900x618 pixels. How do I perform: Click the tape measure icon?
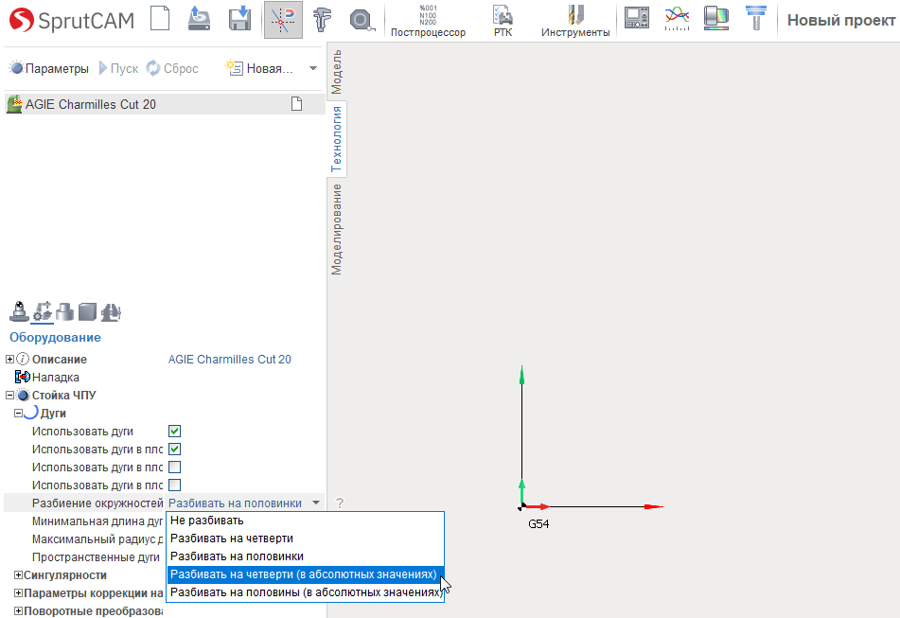[x=362, y=21]
